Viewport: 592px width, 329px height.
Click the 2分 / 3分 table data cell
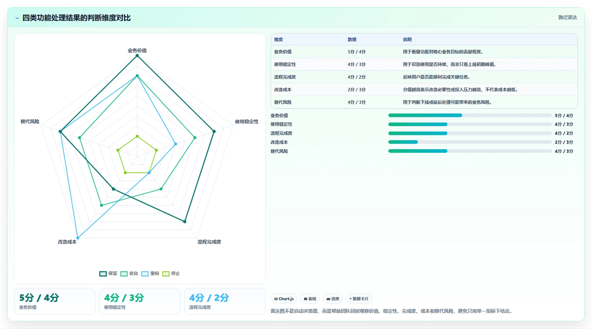tap(357, 90)
